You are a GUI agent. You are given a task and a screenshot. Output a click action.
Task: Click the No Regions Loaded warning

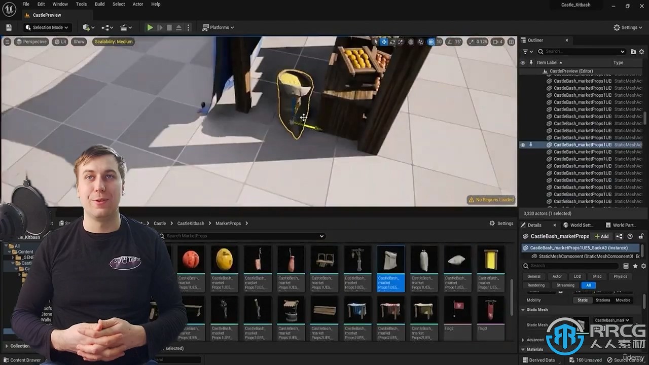(491, 200)
